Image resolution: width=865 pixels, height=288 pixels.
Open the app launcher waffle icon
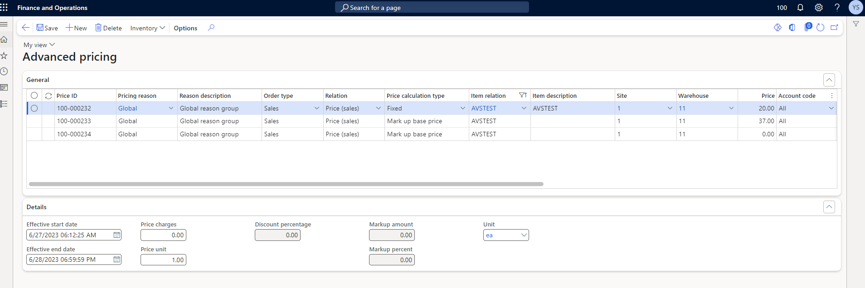4,7
